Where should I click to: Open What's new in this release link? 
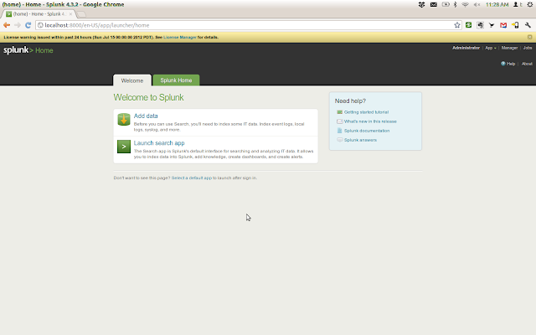click(370, 121)
